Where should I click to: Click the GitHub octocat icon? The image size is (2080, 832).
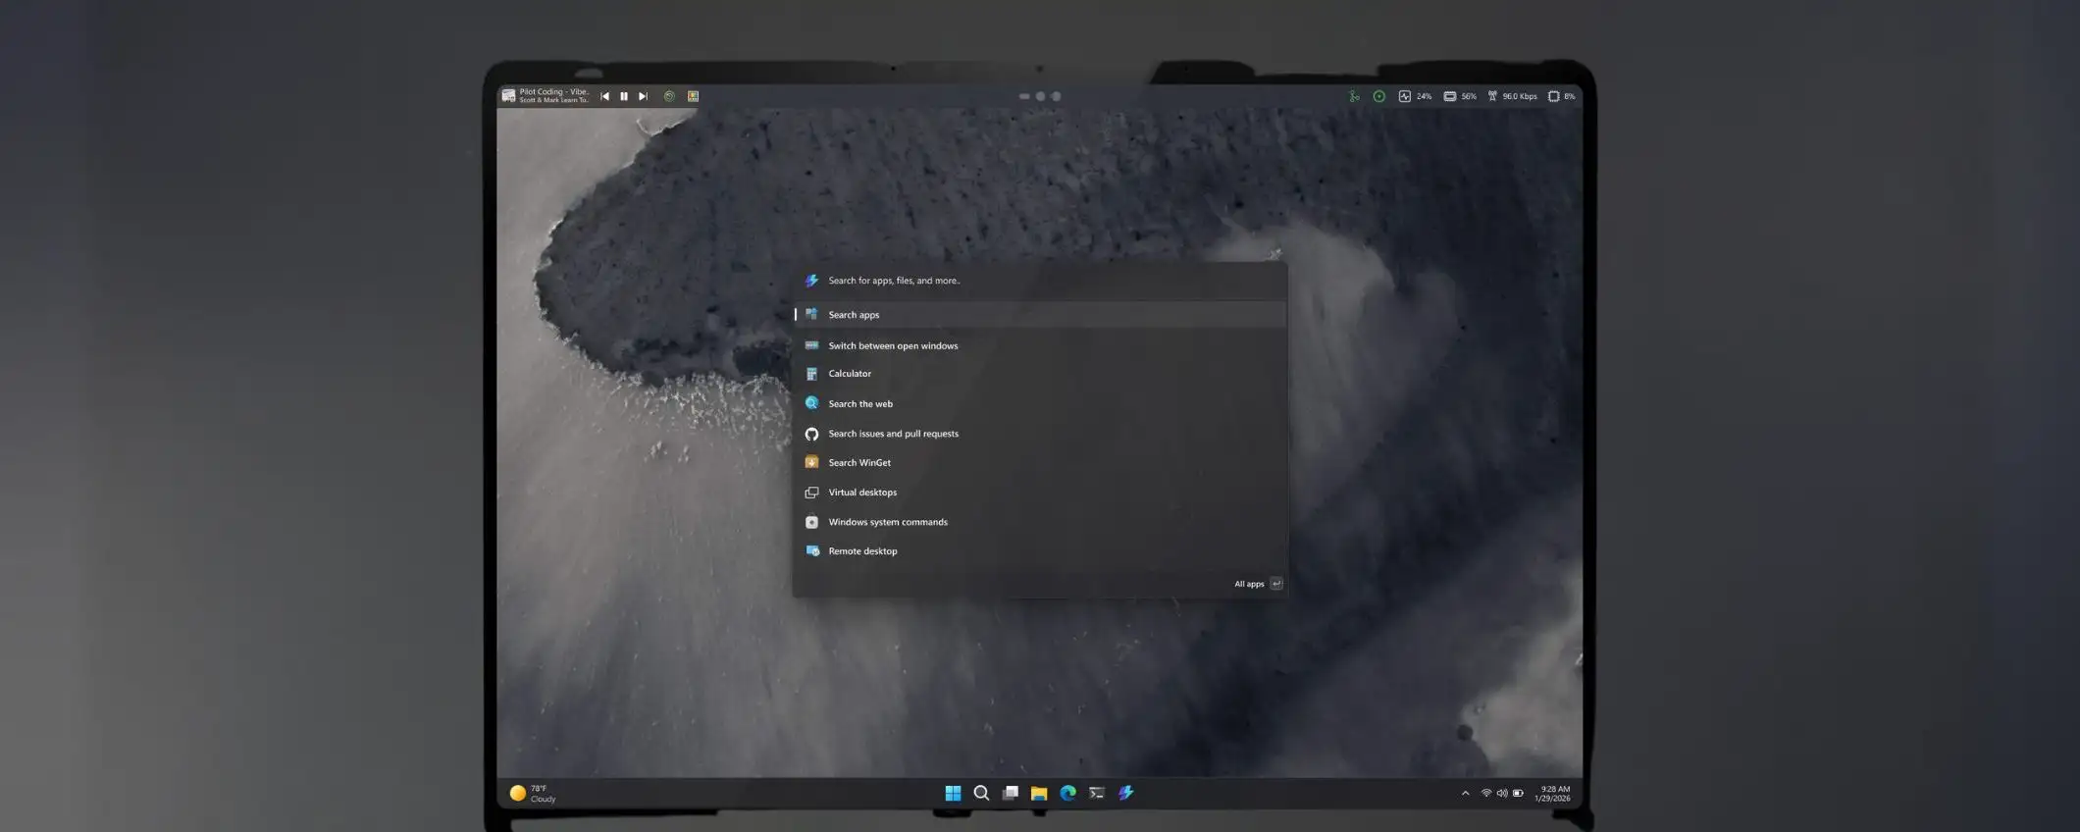pos(811,434)
